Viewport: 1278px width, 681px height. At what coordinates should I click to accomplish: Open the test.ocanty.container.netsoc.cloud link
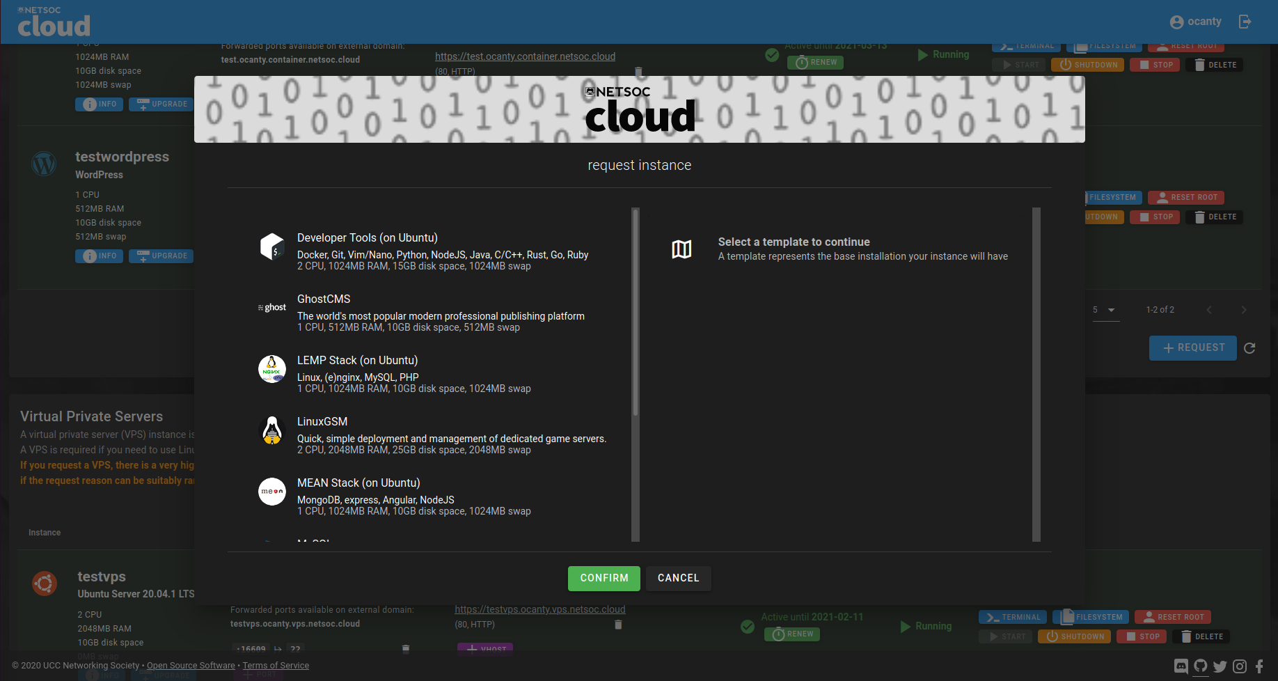point(526,56)
